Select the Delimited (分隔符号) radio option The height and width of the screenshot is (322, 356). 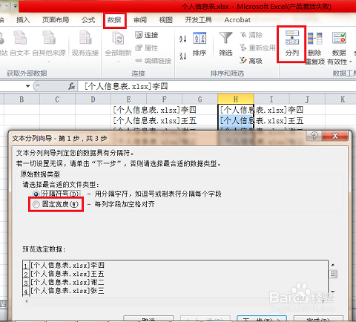click(x=36, y=194)
